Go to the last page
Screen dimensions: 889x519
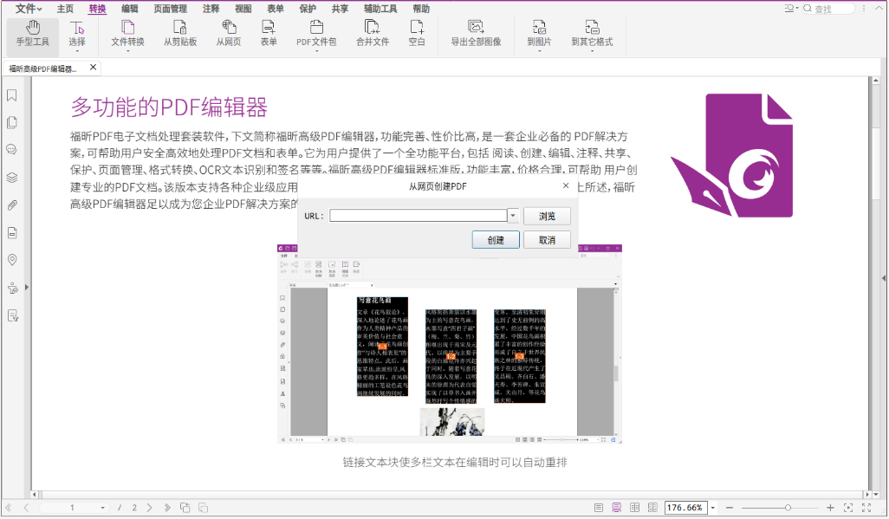167,508
